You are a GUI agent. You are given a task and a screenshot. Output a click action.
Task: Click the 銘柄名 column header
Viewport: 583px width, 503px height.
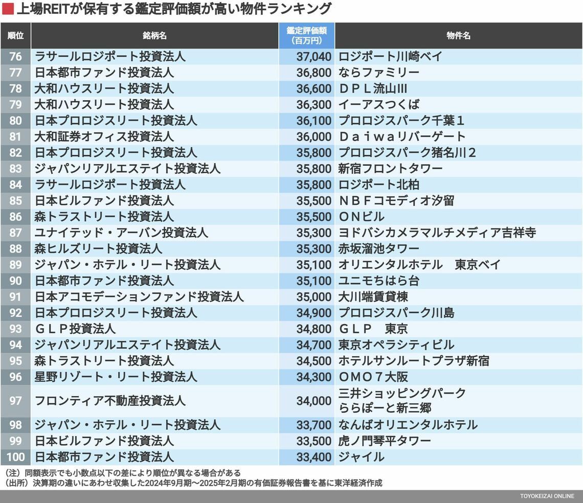(154, 36)
